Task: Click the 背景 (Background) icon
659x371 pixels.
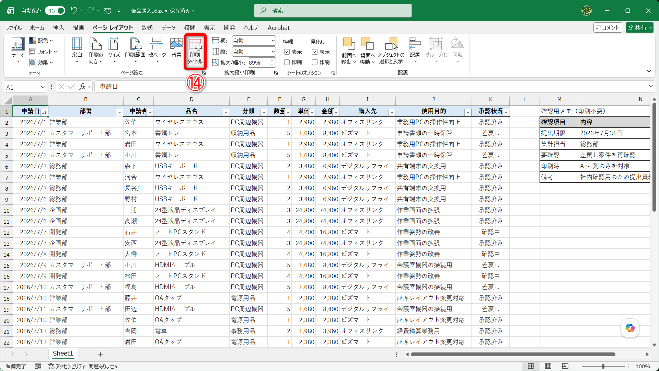Action: (x=176, y=47)
